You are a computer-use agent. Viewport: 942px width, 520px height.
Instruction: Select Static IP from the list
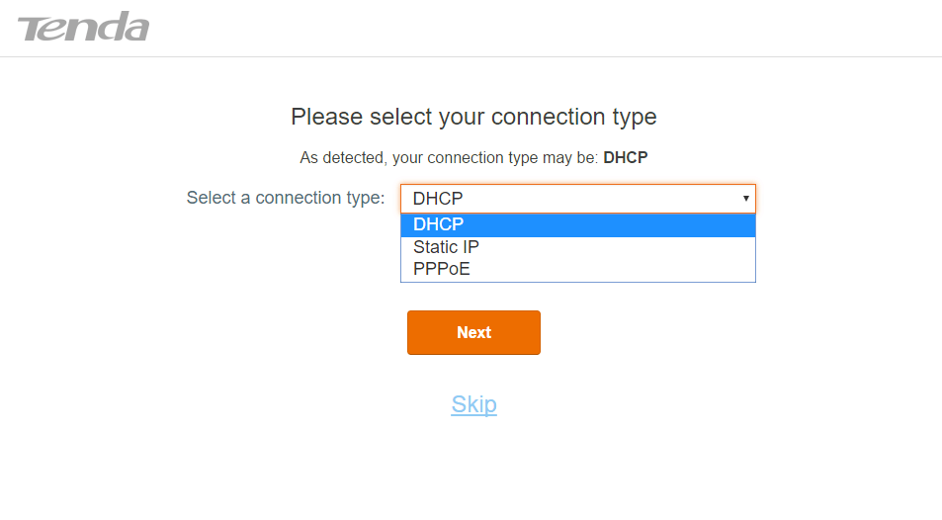pos(446,247)
